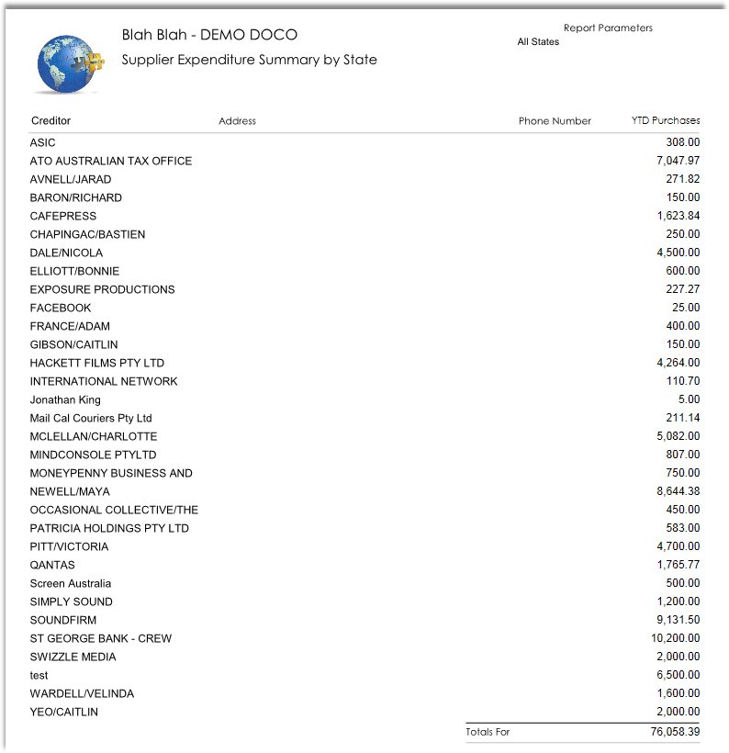
Task: Select MCLELLAN/CHARLOTTE creditor
Action: (x=94, y=436)
